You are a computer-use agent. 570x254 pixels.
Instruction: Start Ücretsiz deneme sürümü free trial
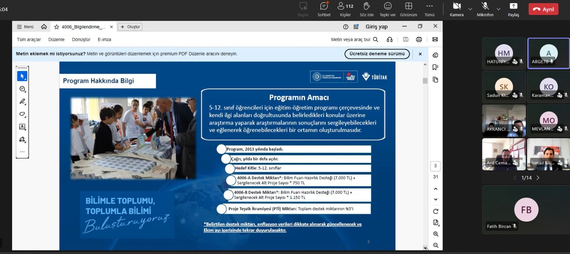click(377, 54)
